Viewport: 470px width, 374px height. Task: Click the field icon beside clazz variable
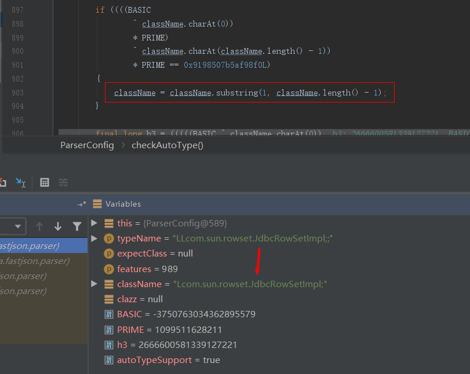coord(109,299)
